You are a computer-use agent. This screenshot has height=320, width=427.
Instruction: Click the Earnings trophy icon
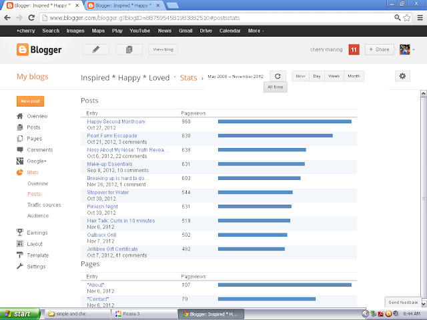point(19,233)
